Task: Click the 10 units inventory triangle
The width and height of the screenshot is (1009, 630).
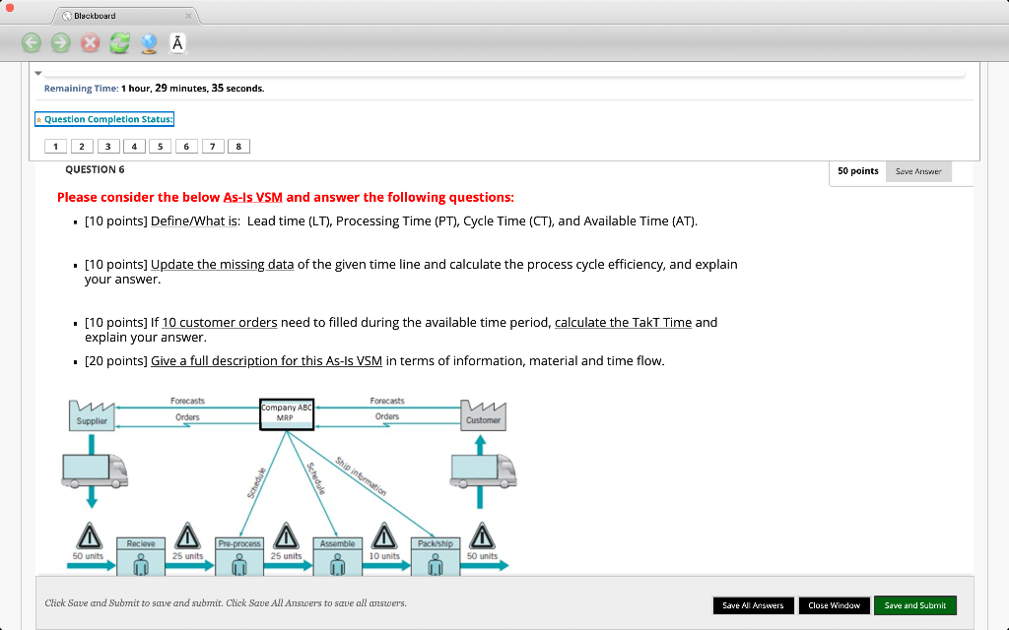Action: pos(383,536)
